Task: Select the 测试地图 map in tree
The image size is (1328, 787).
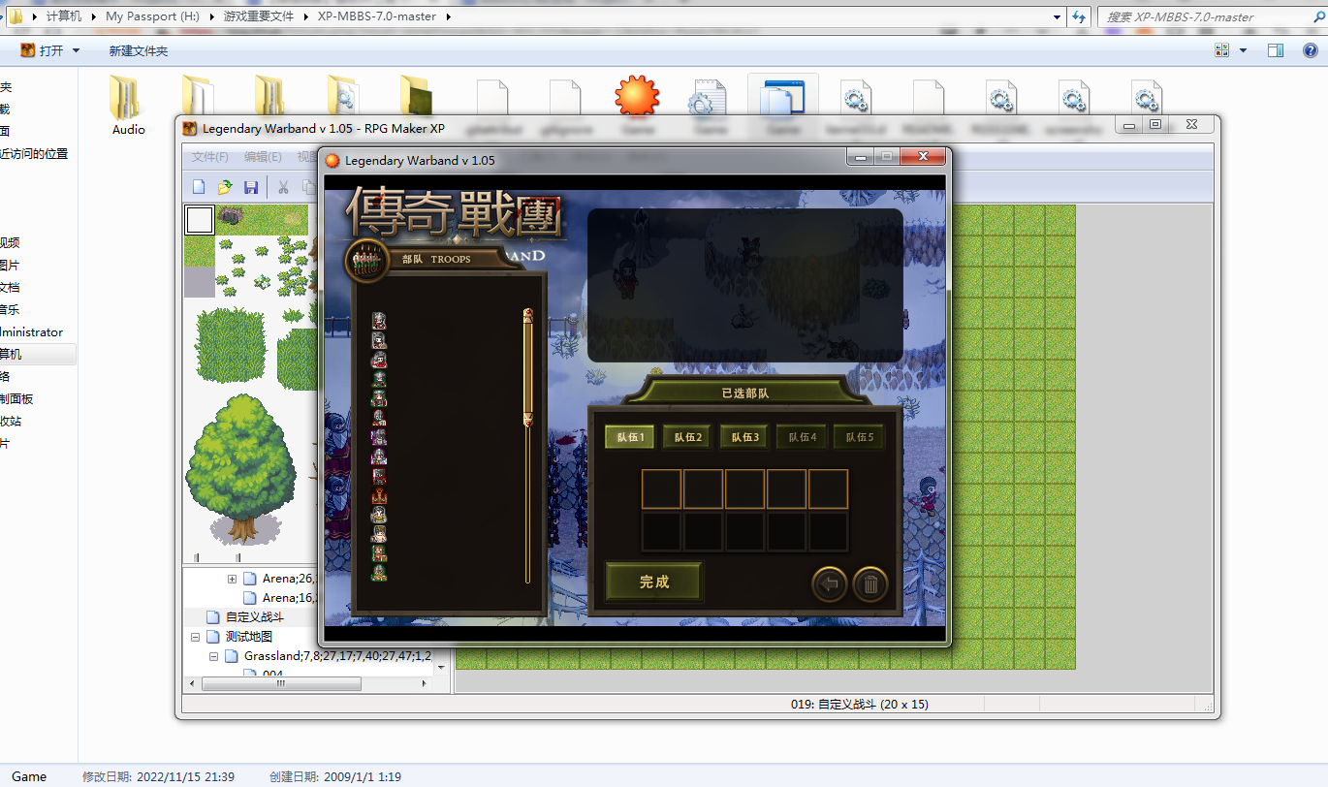Action: click(249, 637)
